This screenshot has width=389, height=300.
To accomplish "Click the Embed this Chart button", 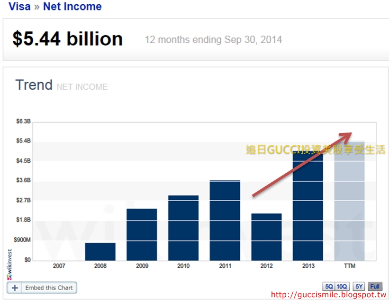I will pyautogui.click(x=42, y=288).
